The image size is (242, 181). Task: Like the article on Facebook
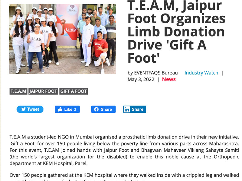tap(67, 109)
